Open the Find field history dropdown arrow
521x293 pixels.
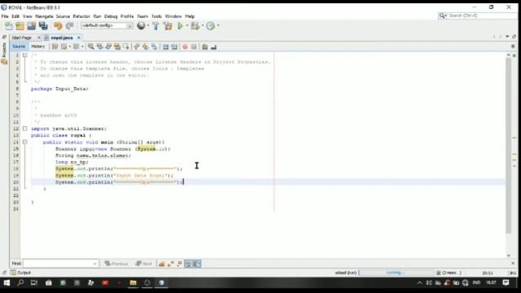[94, 264]
